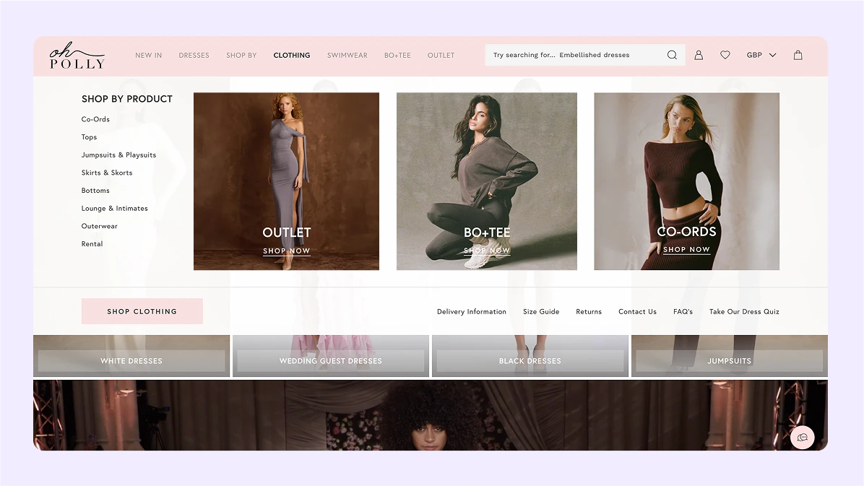
Task: Click the Oh Polly logo
Action: (x=77, y=56)
